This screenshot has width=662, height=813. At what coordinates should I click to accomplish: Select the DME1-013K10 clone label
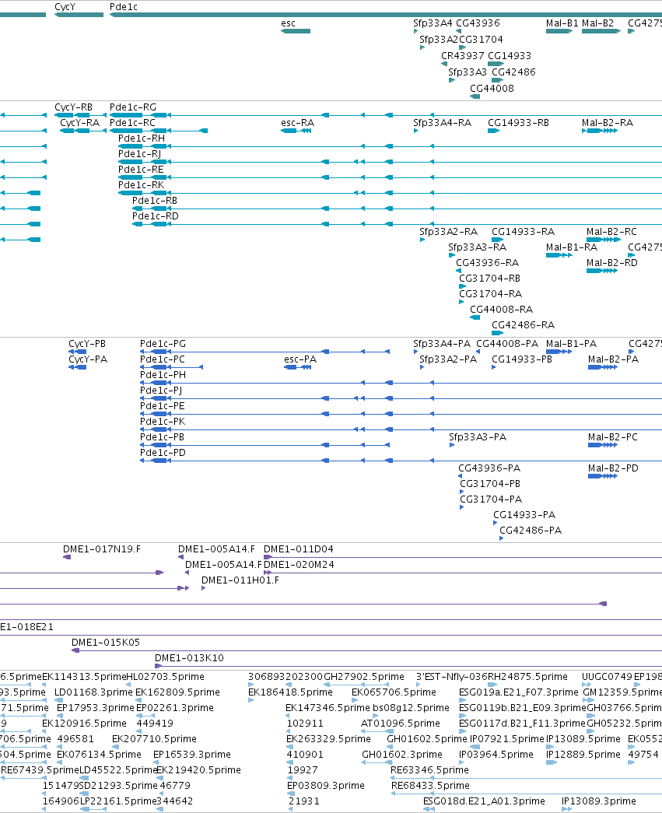pyautogui.click(x=189, y=658)
